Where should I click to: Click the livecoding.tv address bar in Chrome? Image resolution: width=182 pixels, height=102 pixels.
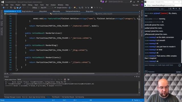(163, 5)
